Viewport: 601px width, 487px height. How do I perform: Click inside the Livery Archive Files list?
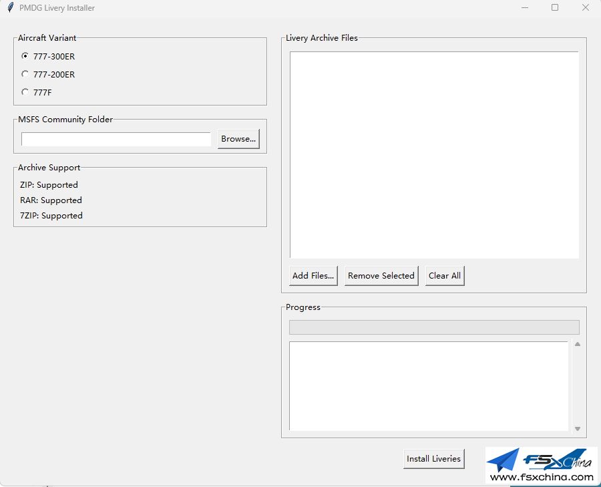pos(434,155)
